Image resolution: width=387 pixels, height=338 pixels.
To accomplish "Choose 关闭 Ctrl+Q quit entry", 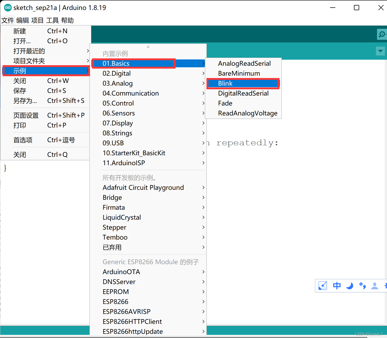I will click(46, 154).
